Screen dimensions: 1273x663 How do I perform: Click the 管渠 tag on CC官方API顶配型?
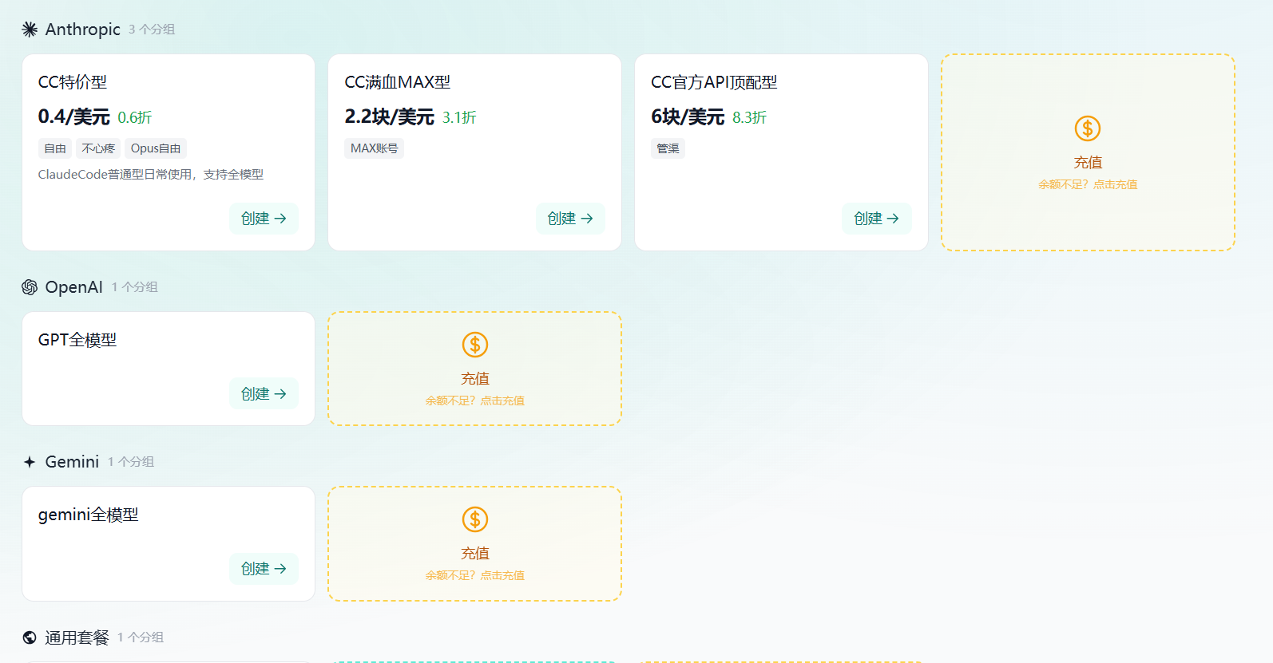pos(668,148)
